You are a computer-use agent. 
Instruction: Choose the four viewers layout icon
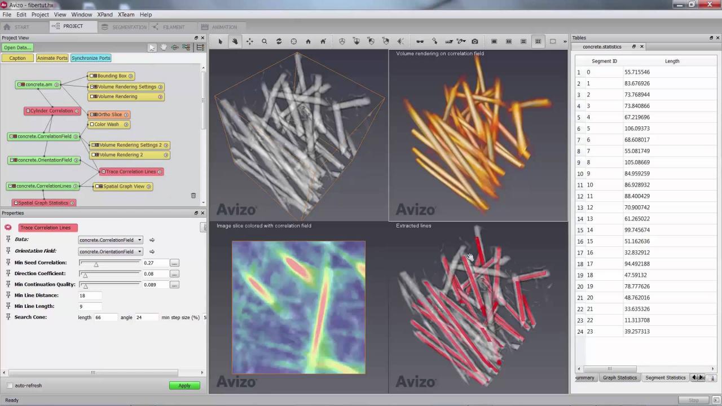(538, 41)
